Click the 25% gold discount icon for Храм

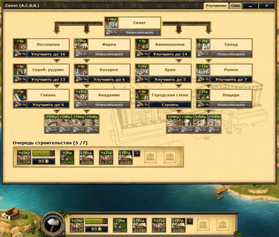(x=142, y=79)
